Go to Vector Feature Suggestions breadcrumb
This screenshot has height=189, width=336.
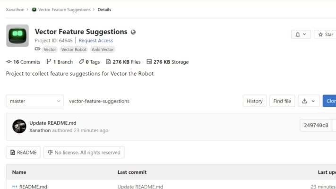64,9
